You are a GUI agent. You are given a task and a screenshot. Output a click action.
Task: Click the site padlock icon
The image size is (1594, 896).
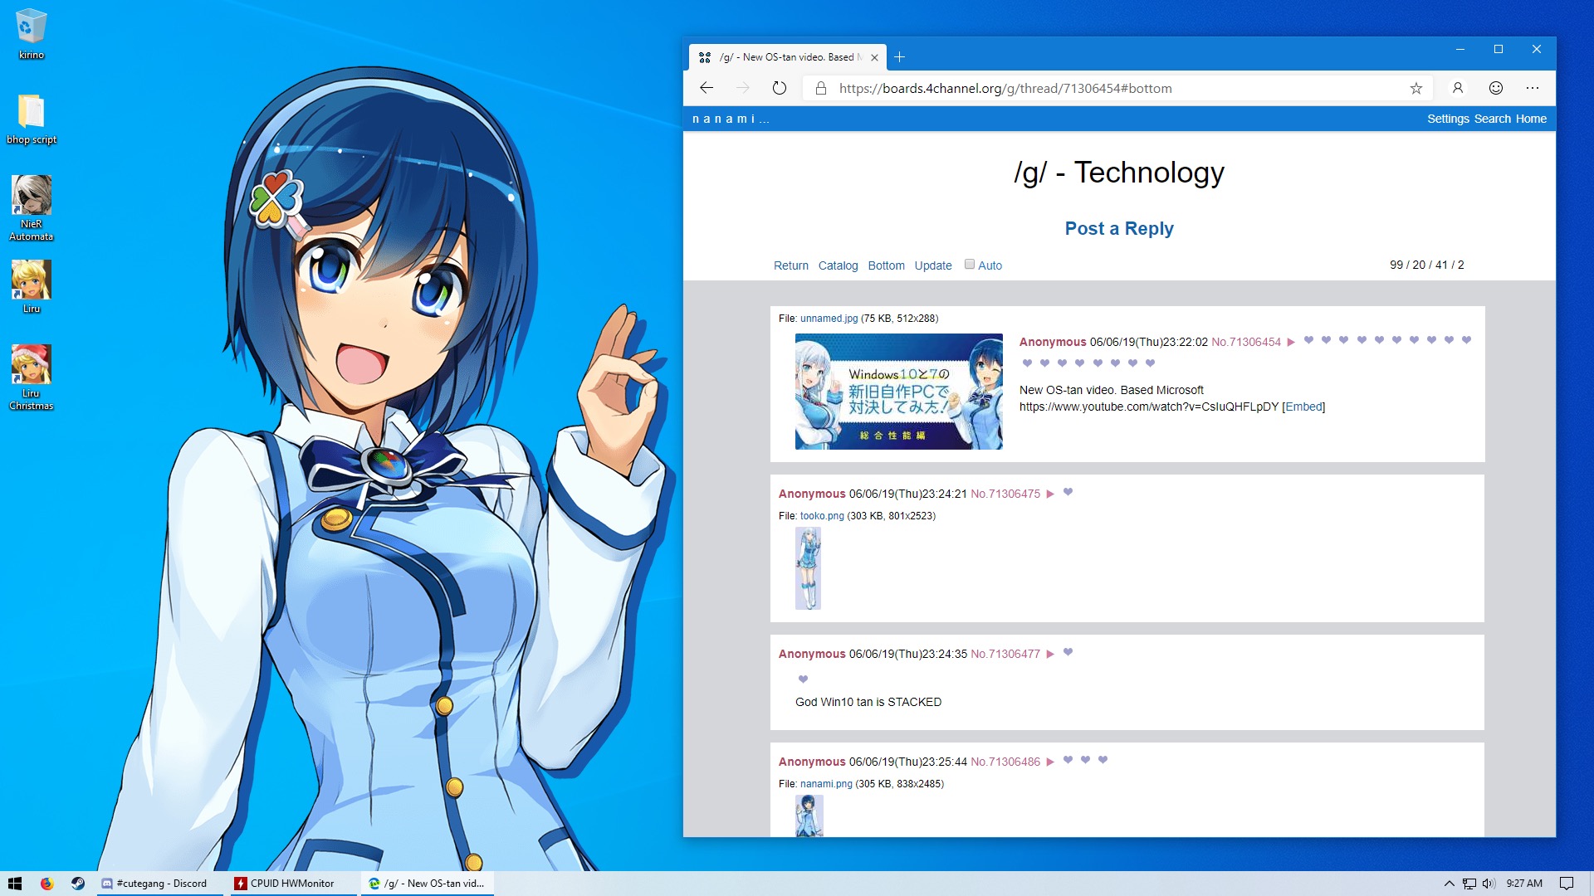(x=821, y=88)
